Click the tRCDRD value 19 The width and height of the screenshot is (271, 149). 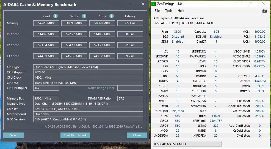[178, 61]
